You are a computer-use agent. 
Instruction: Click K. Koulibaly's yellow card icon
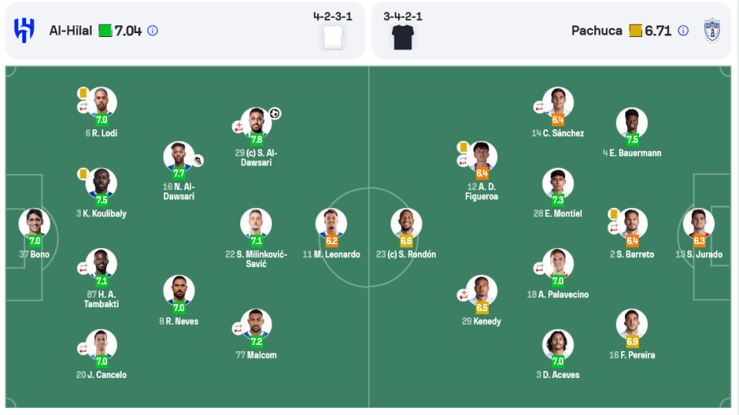point(82,173)
